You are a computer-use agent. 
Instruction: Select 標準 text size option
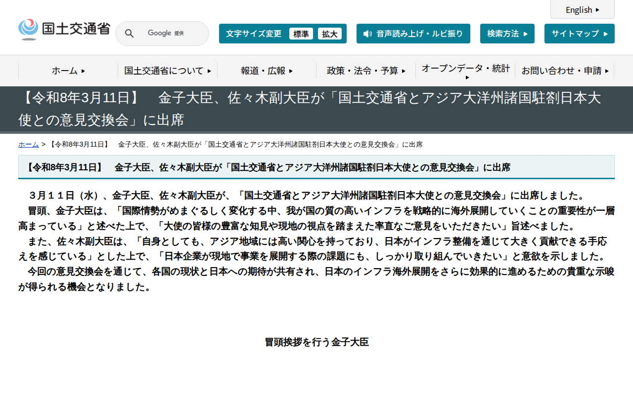pos(301,34)
